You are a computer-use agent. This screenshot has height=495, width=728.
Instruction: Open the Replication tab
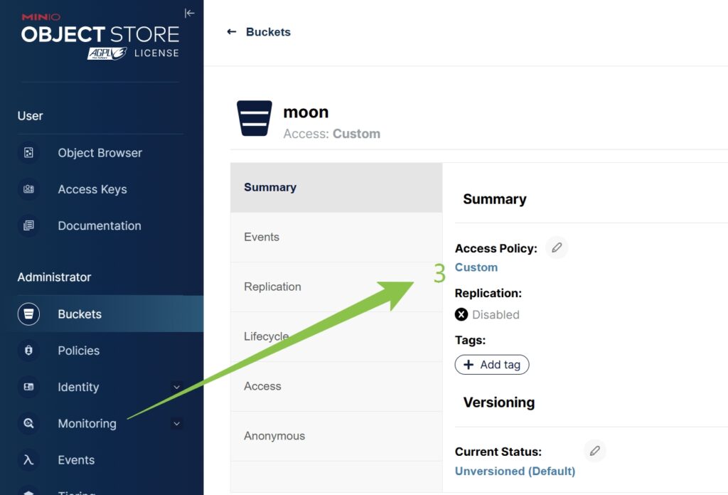272,287
